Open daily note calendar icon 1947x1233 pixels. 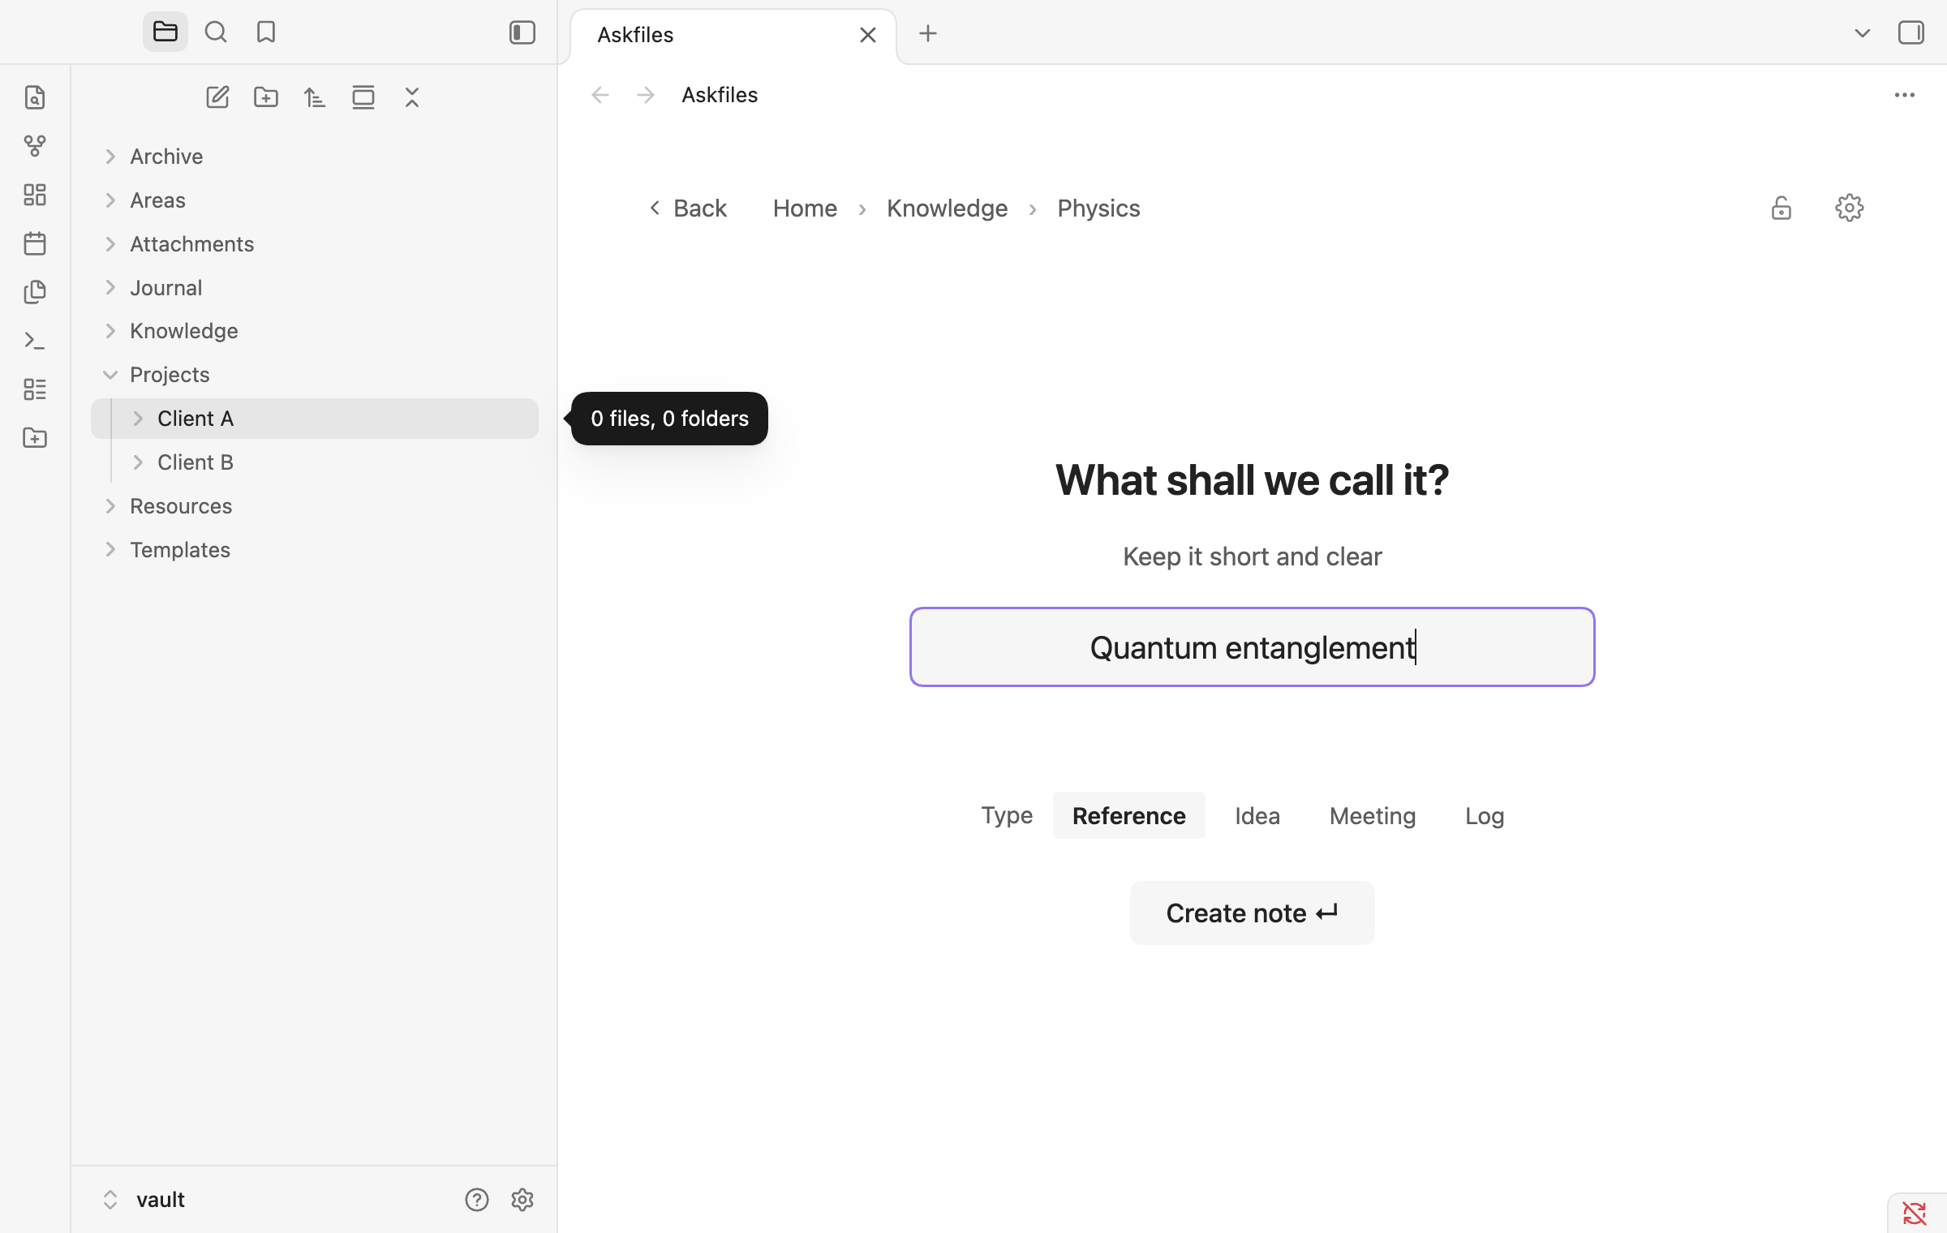[35, 243]
